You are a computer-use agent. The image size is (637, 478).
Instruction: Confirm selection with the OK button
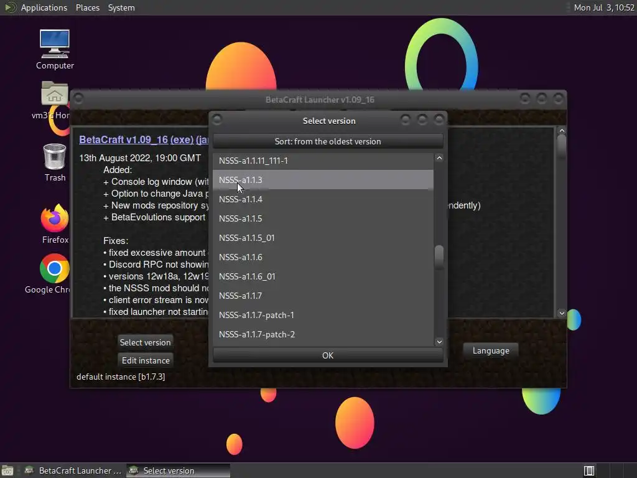328,355
